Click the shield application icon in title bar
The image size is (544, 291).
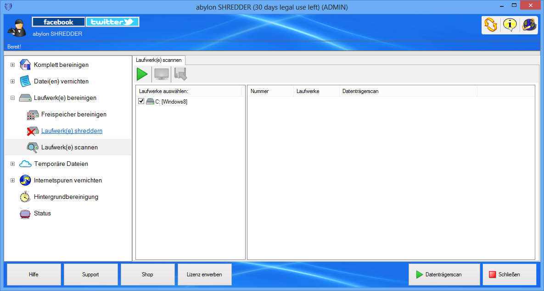pos(8,6)
